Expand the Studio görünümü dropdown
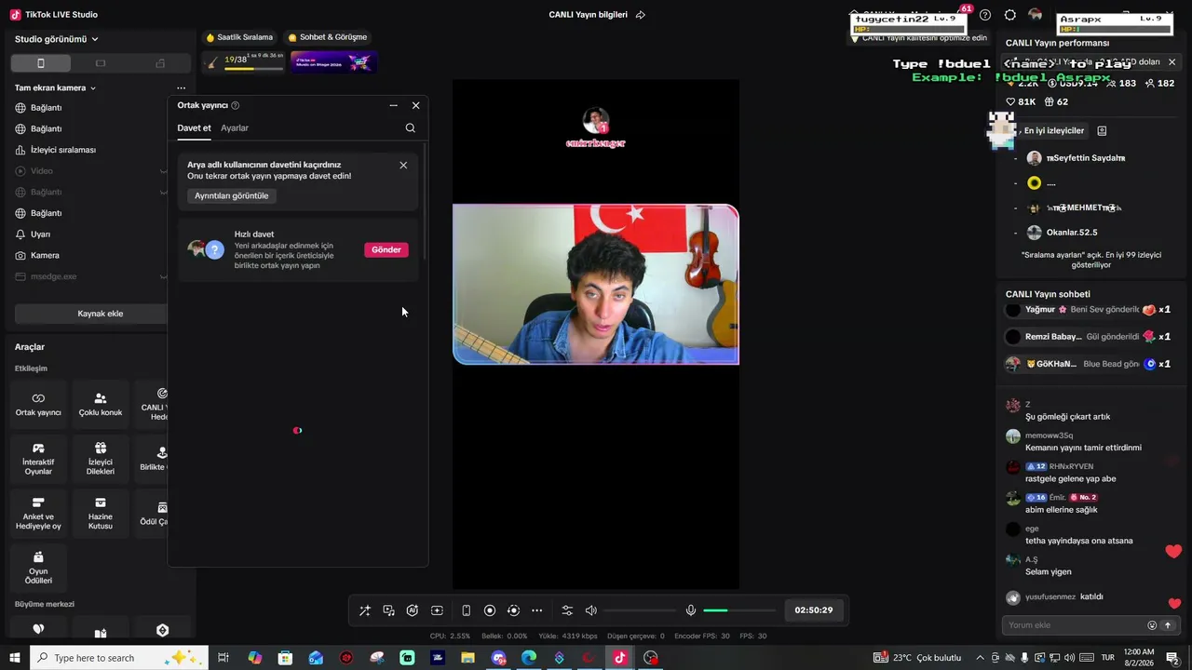Viewport: 1192px width, 670px height. coord(57,39)
